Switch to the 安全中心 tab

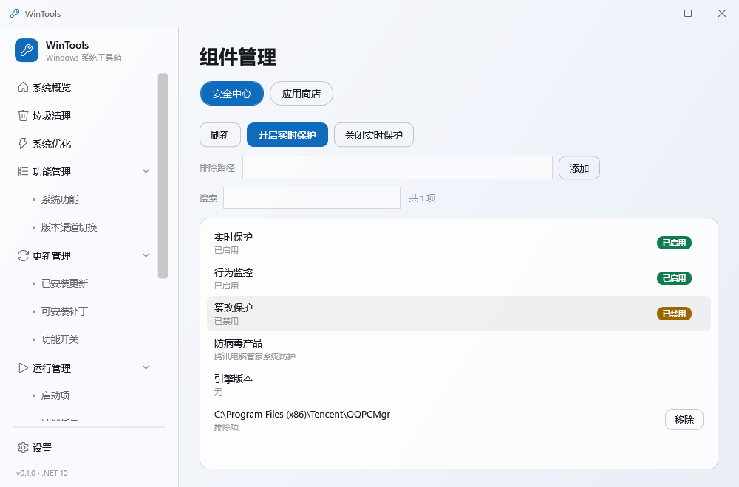232,94
